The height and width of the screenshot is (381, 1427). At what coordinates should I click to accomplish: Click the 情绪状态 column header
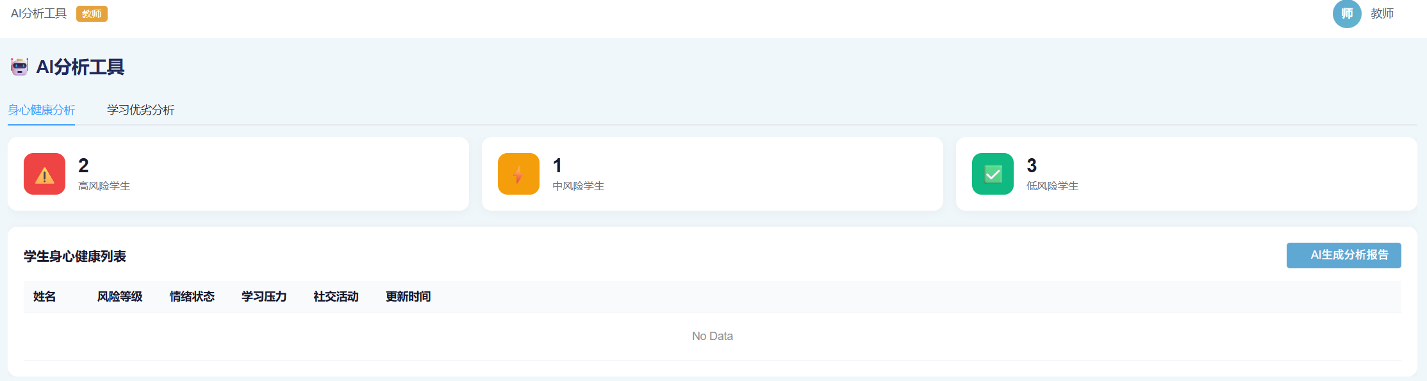coord(192,296)
